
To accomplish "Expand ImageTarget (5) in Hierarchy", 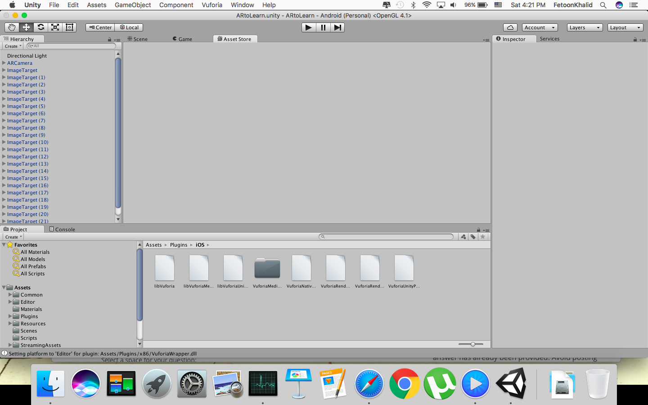I will click(x=4, y=106).
